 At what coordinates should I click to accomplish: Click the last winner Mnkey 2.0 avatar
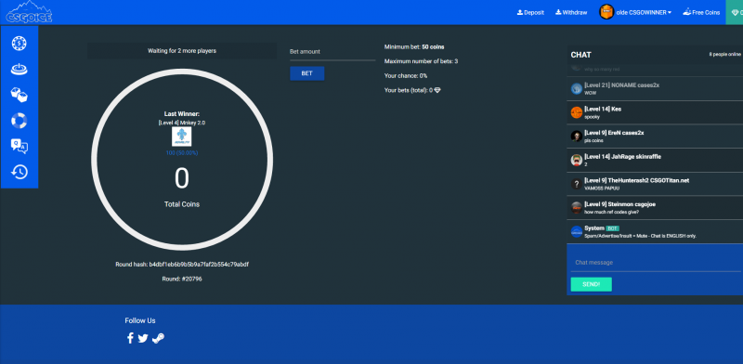pyautogui.click(x=181, y=136)
